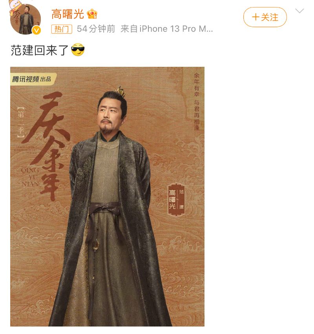This screenshot has width=314, height=334.
Task: Tap the orange verified V badge
Action: click(37, 31)
